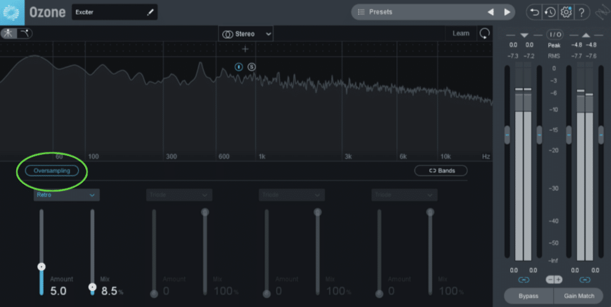
Task: Click the plus icon to add a band
Action: tap(245, 49)
